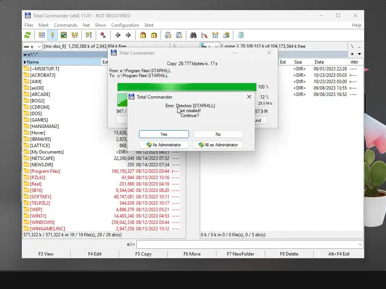Click the F6 Move function button

coord(192,254)
